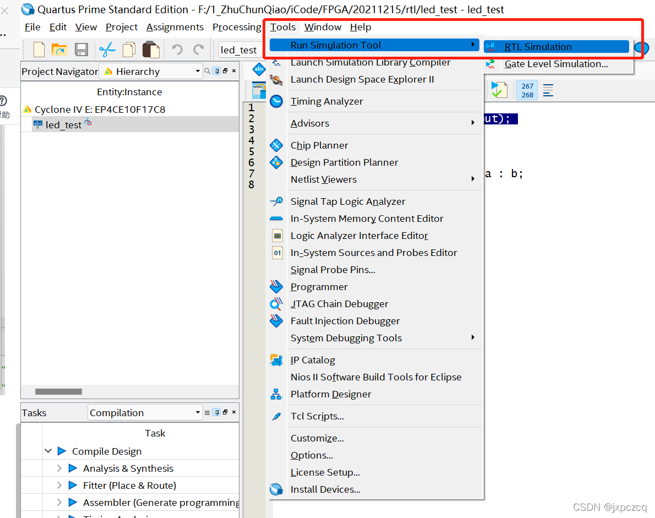The height and width of the screenshot is (518, 655).
Task: Click the Paste clipboard icon
Action: pos(151,50)
